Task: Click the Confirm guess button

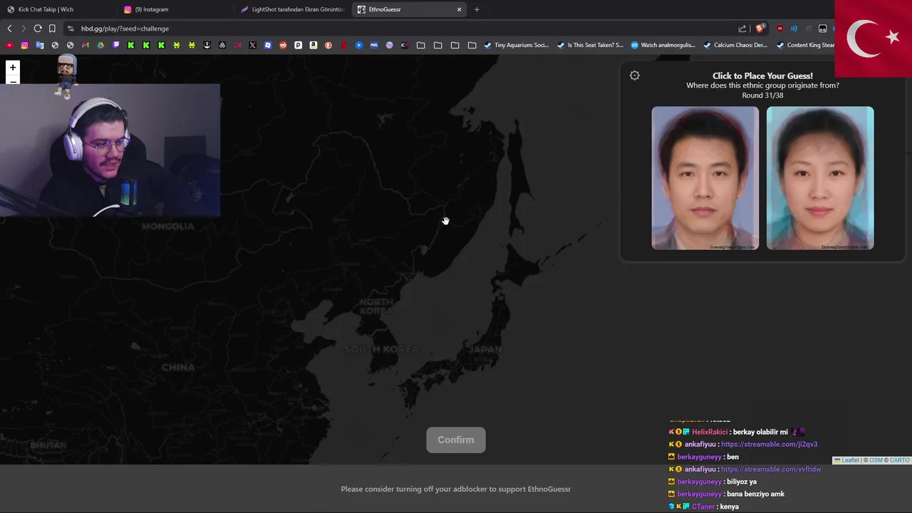Action: coord(456,440)
